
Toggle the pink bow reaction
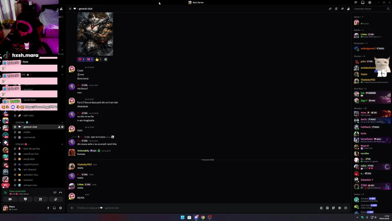(90, 59)
